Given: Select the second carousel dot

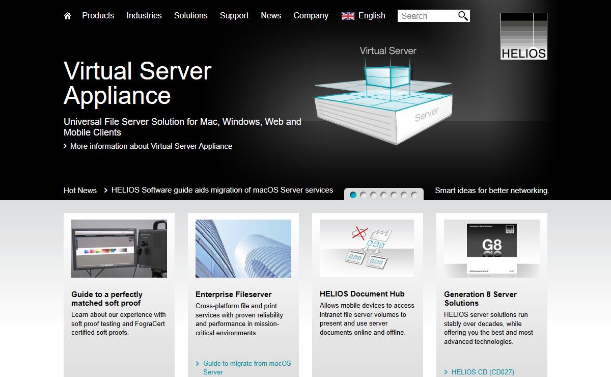Looking at the screenshot, I should (364, 195).
